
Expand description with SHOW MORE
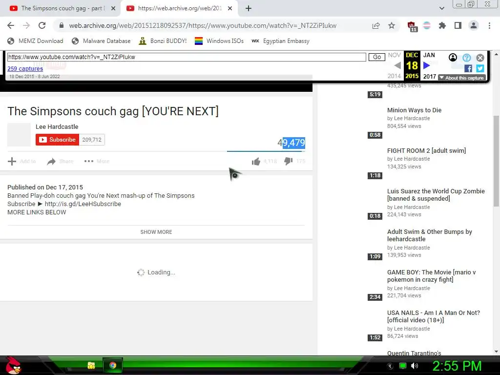pyautogui.click(x=156, y=232)
